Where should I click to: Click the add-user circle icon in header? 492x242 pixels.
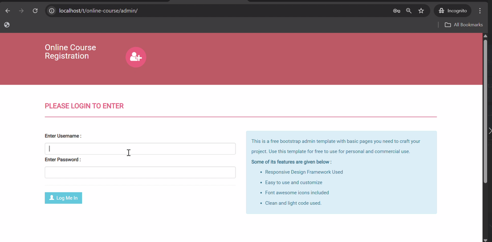[x=136, y=57]
